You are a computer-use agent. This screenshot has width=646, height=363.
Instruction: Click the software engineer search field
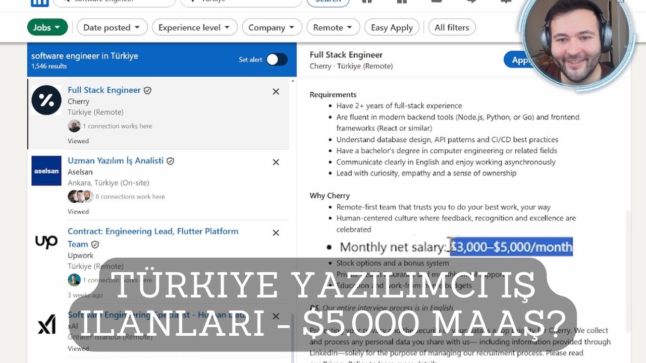click(115, 2)
